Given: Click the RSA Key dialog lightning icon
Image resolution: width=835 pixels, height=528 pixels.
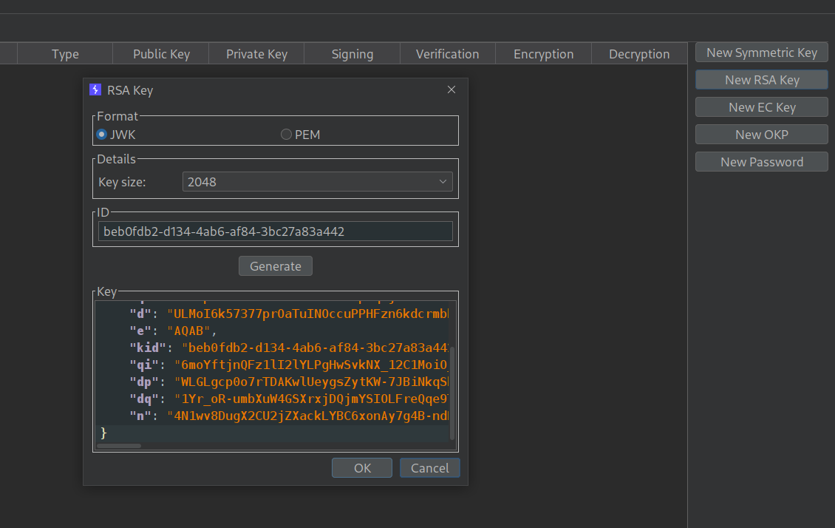Looking at the screenshot, I should pos(95,90).
